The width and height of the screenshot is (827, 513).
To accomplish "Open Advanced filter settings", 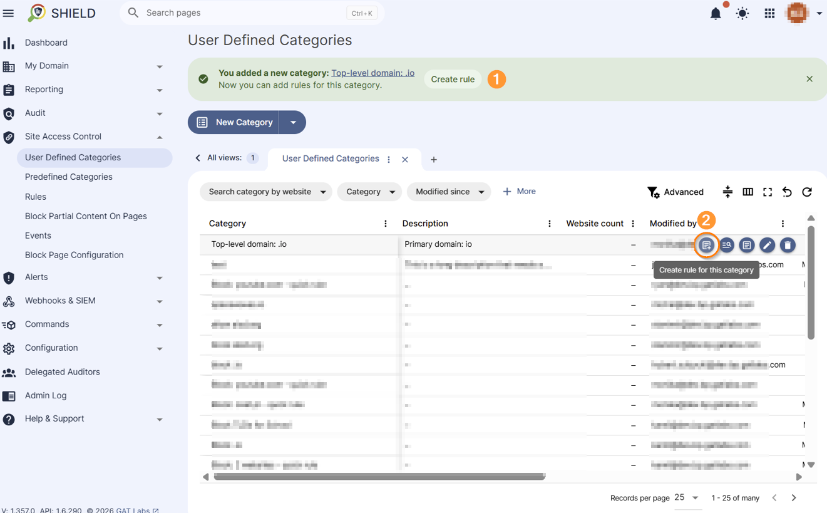I will click(x=675, y=192).
